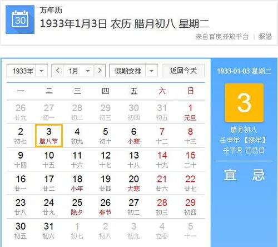Select greyed December 29 初三
Screen dimensions: 278x247
pos(106,112)
